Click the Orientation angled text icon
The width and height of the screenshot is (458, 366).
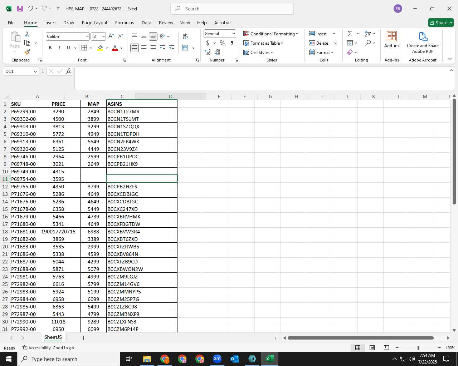coord(163,36)
